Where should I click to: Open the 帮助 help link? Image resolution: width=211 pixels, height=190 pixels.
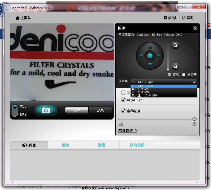click(188, 18)
